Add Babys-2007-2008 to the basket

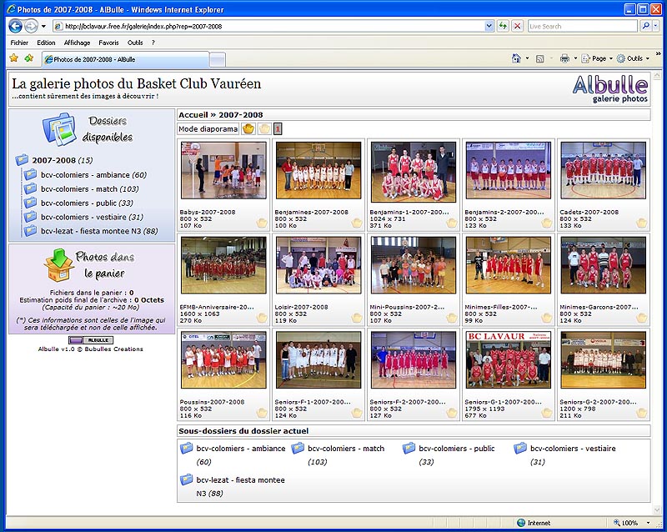click(262, 223)
